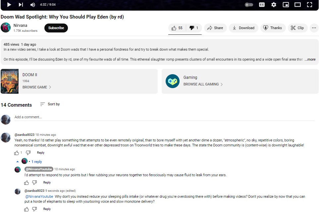
Task: Click the 10 minutes ago timestamp
Action: [x=65, y=169]
